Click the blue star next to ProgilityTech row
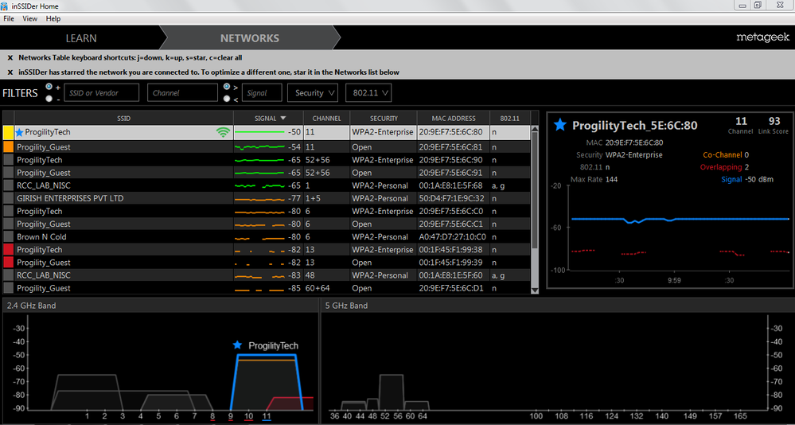The height and width of the screenshot is (425, 795). (x=19, y=132)
